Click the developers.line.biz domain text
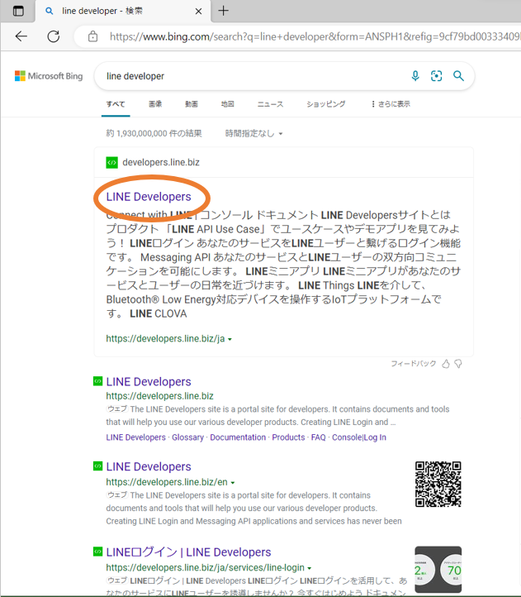 coord(161,163)
